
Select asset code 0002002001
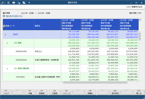coord(21,60)
